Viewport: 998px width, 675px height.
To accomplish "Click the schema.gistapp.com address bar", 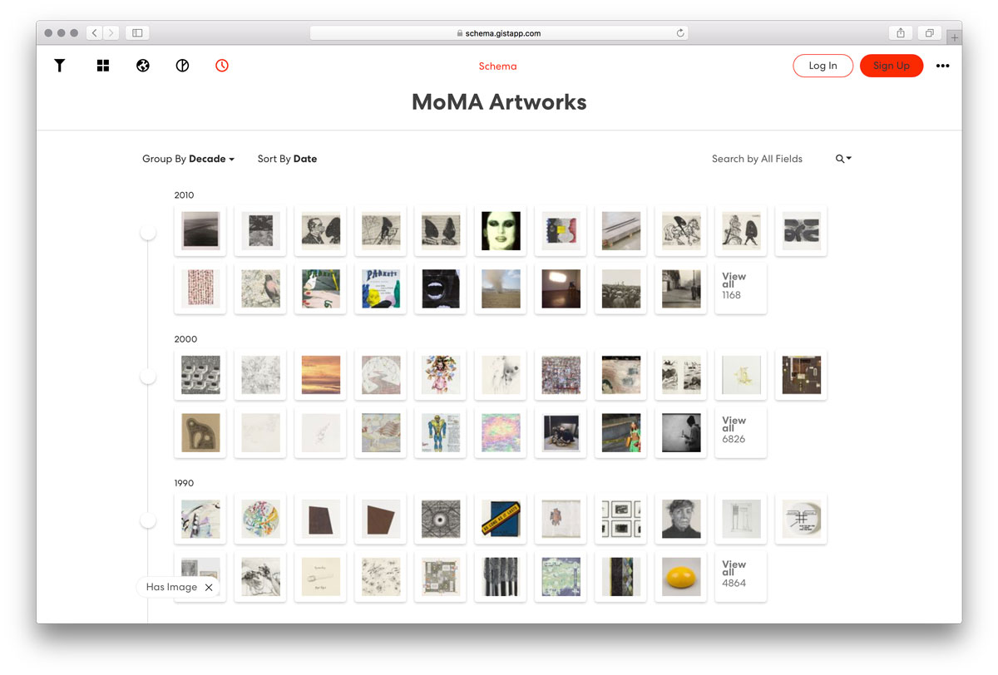I will [x=499, y=33].
